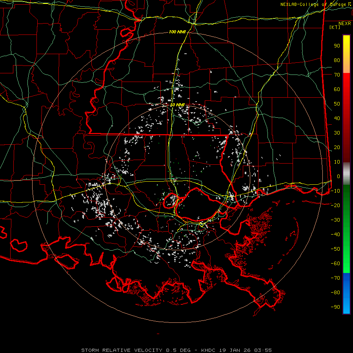Click the 90 value on the velocity scale
353x353 pixels.
point(337,46)
